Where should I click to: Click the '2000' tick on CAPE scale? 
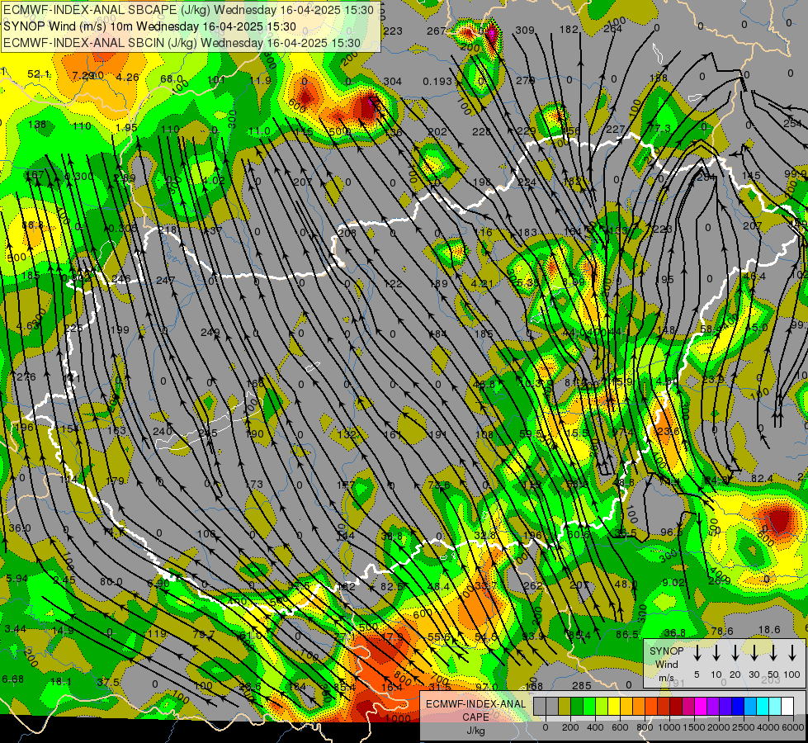(719, 727)
